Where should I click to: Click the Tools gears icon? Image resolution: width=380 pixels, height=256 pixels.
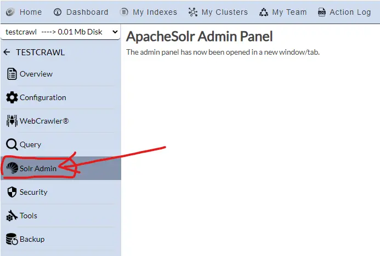(12, 216)
